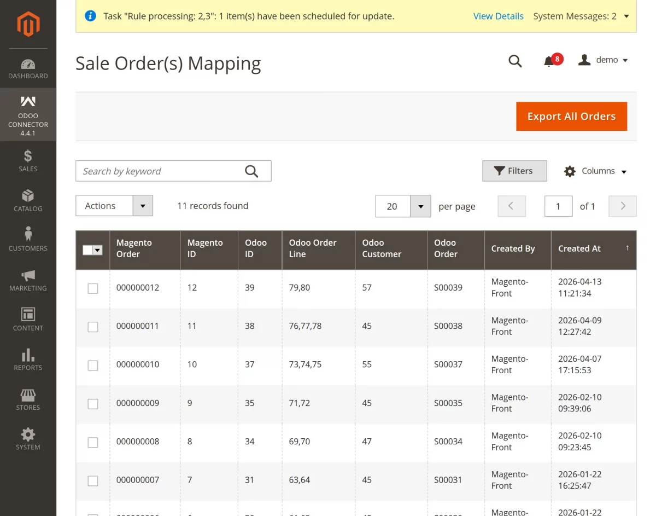Click Odoo Order cell S00039
656x516 pixels.
(x=448, y=287)
